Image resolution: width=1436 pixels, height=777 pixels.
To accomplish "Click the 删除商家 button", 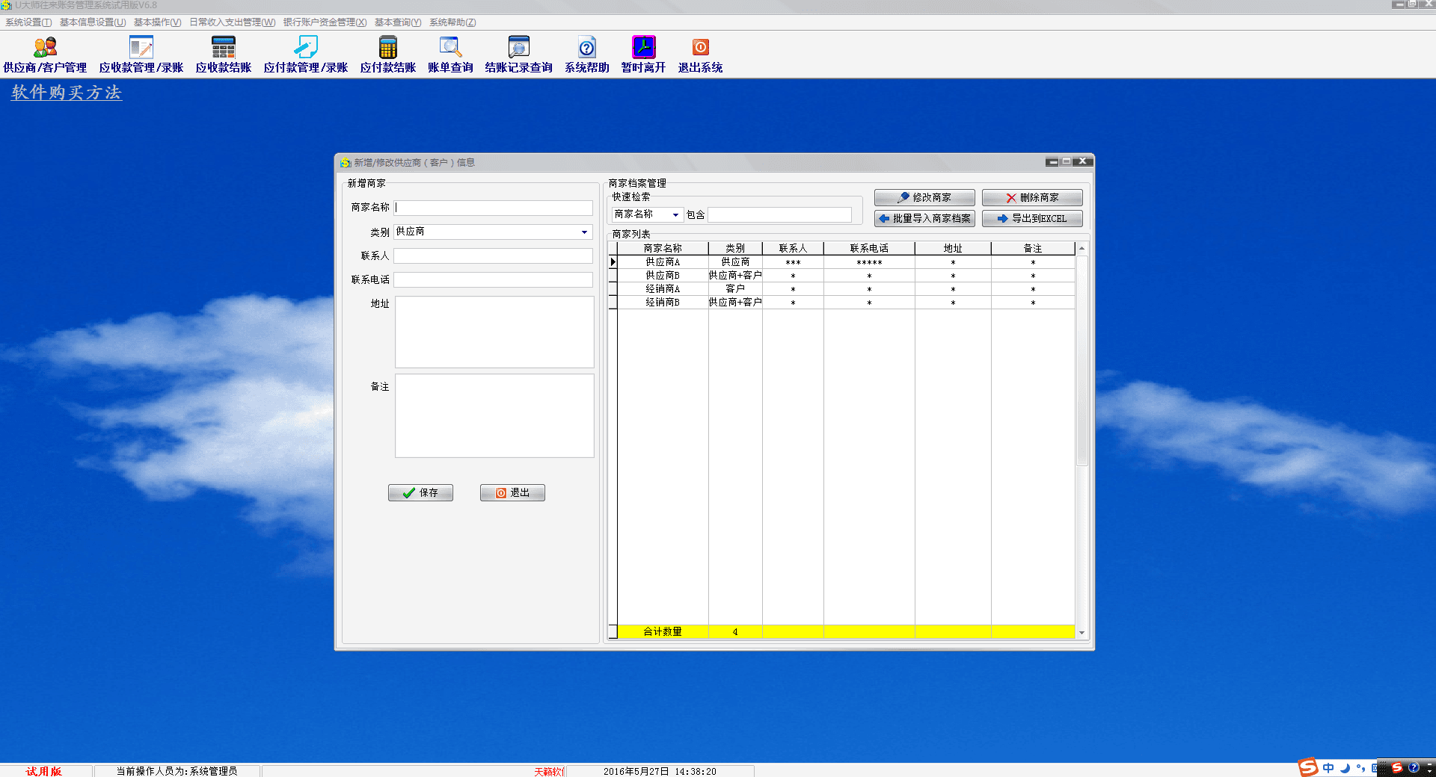I will (x=1032, y=198).
